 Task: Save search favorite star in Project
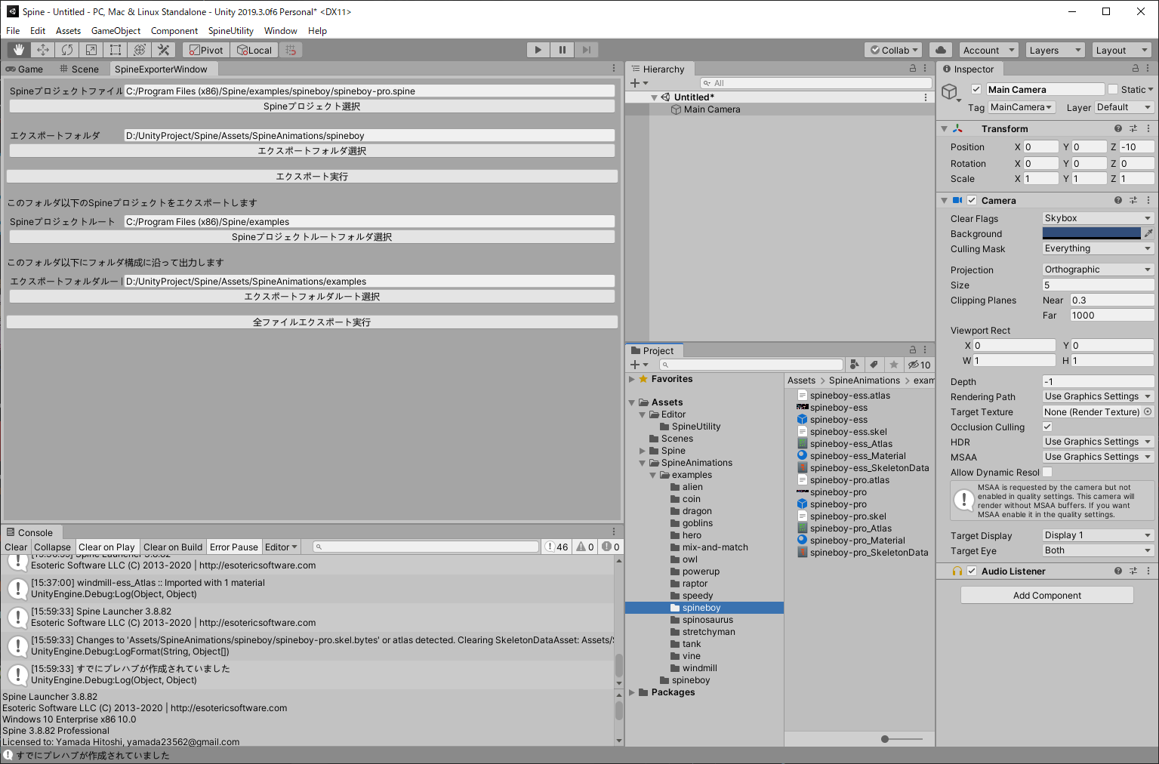[x=894, y=365]
